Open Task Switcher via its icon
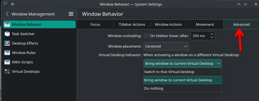The width and height of the screenshot is (259, 101). click(7, 34)
